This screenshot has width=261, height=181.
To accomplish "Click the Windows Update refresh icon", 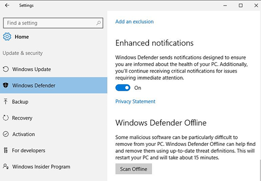I will click(6, 69).
